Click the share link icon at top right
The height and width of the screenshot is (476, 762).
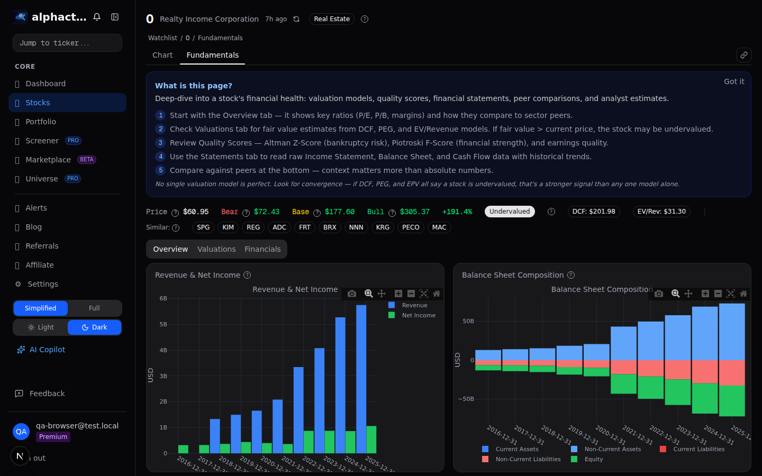click(x=744, y=54)
